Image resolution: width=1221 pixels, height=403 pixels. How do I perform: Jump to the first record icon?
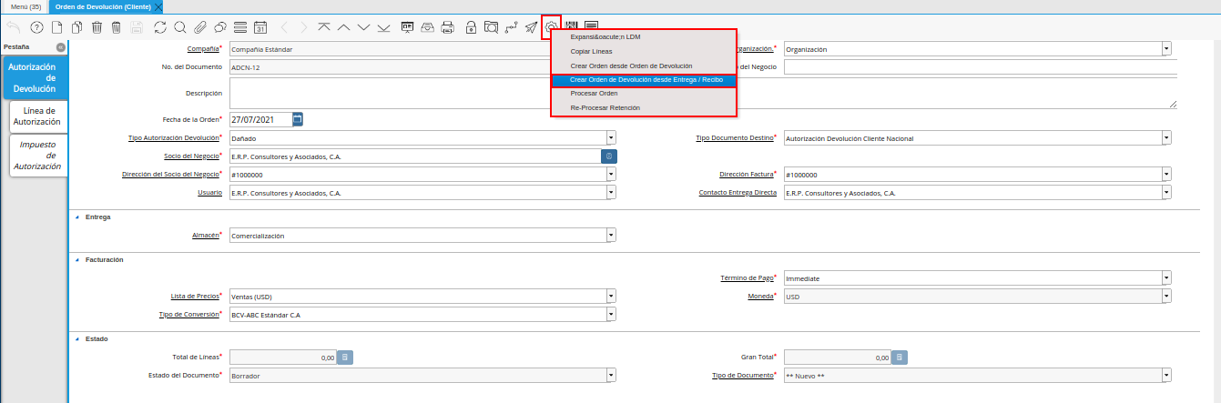point(325,27)
